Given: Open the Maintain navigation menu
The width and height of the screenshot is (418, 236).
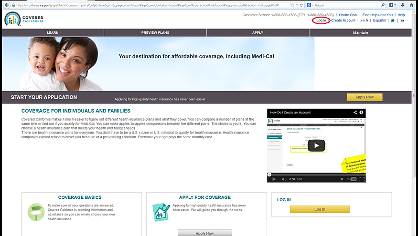Looking at the screenshot, I should [360, 32].
